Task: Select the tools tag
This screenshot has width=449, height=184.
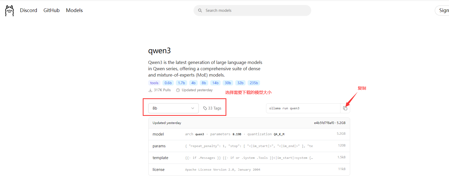Action: (x=154, y=83)
